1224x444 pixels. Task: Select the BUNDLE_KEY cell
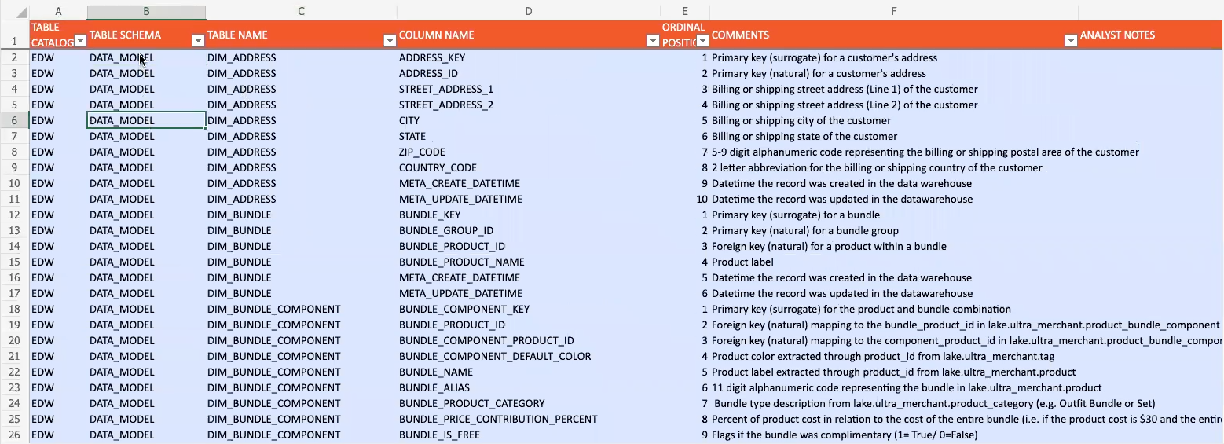click(529, 215)
